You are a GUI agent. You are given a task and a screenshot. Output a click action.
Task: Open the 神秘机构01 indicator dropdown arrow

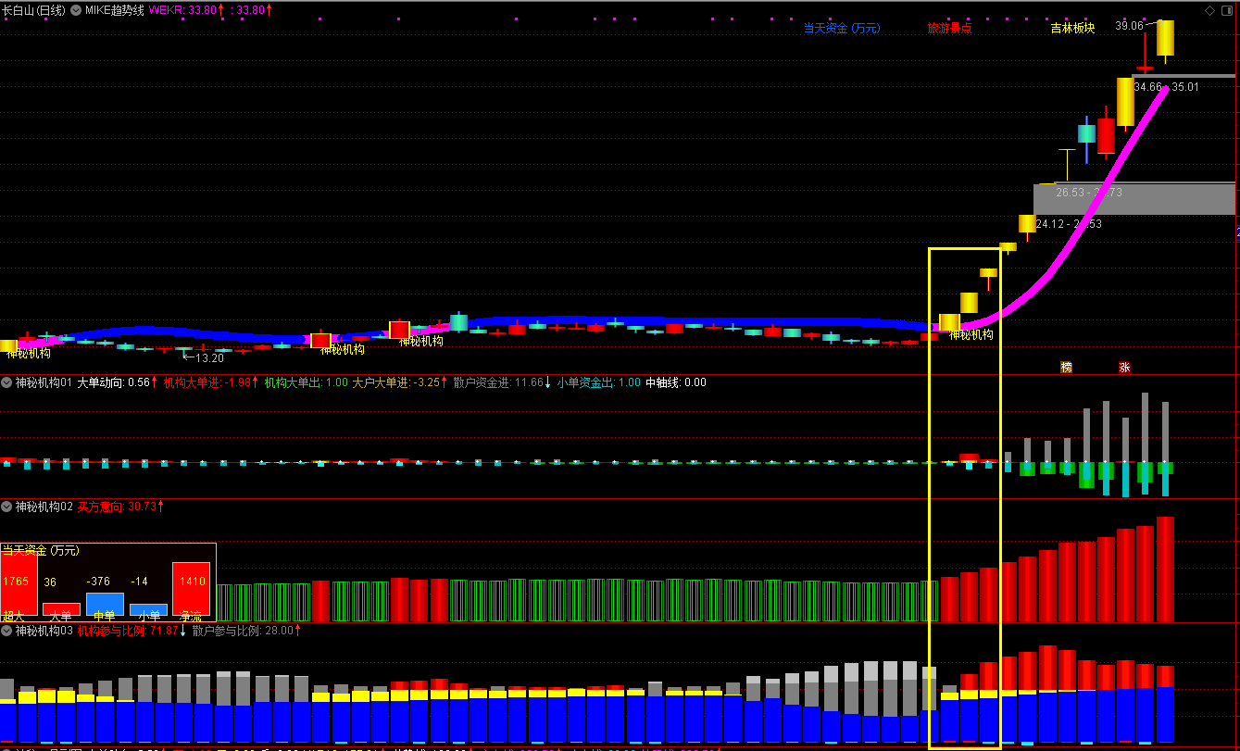tap(6, 382)
